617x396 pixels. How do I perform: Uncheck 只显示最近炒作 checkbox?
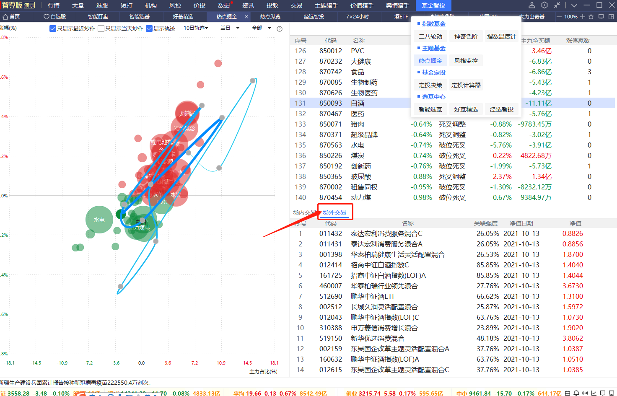[53, 28]
